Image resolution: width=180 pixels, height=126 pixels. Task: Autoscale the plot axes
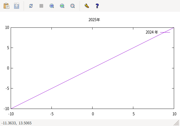pyautogui.click(x=73, y=6)
